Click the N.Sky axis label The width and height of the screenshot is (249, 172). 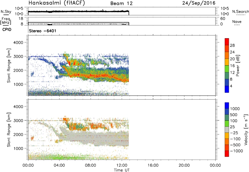pyautogui.click(x=6, y=11)
